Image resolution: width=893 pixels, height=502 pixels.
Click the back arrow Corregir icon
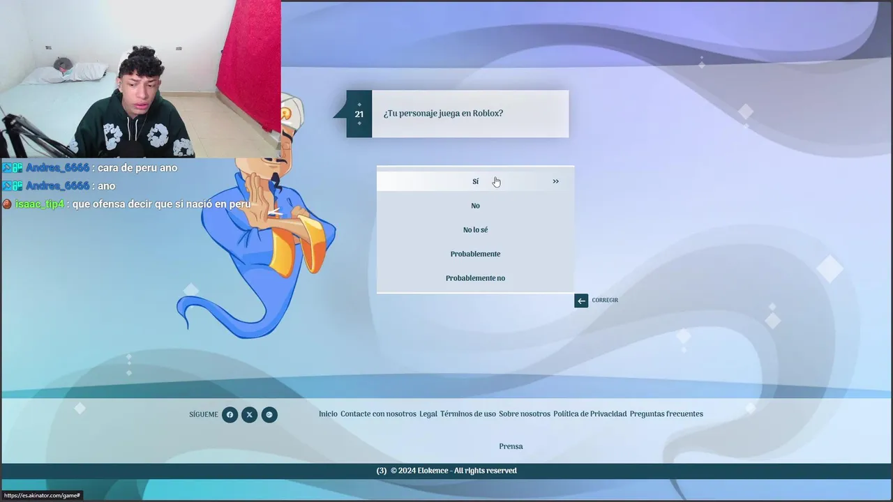581,301
